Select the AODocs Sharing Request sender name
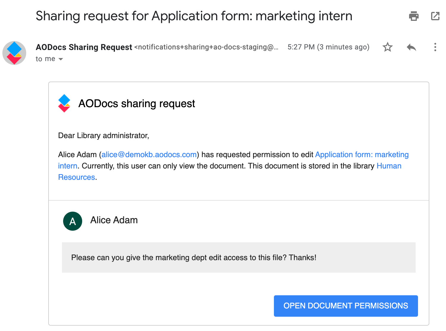 (84, 47)
